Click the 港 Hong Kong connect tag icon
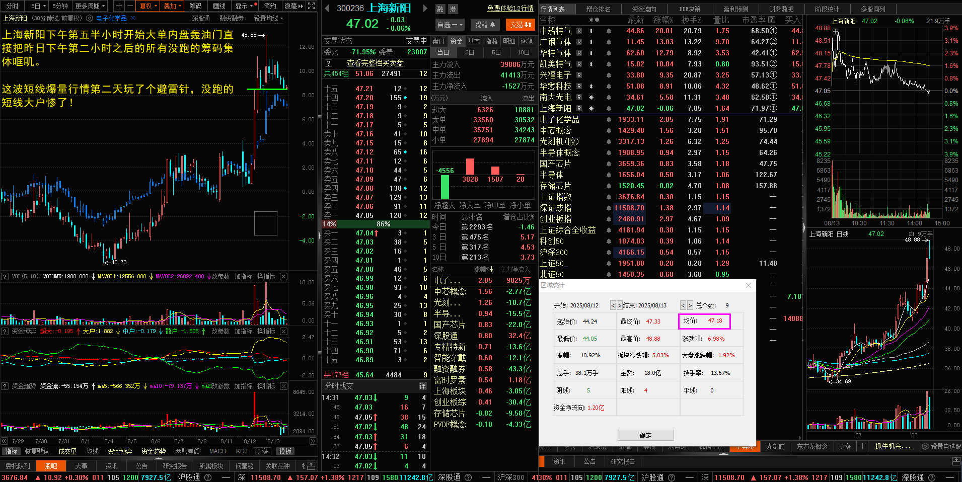Viewport: 962px width, 482px height. [452, 9]
